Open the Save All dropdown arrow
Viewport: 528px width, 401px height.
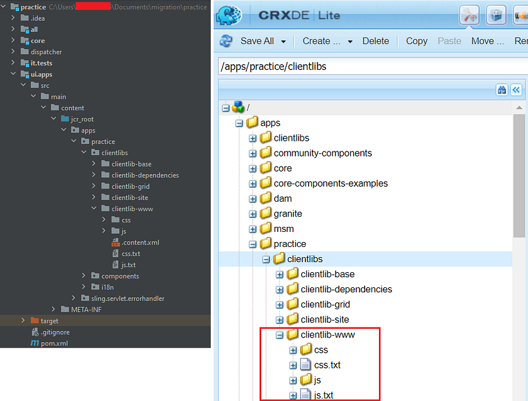(283, 41)
